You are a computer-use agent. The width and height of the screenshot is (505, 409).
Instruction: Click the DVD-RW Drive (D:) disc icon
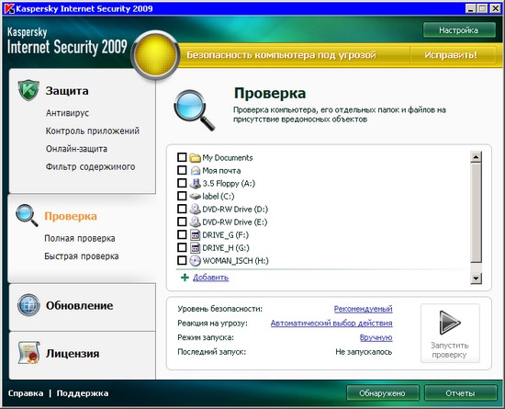point(195,210)
